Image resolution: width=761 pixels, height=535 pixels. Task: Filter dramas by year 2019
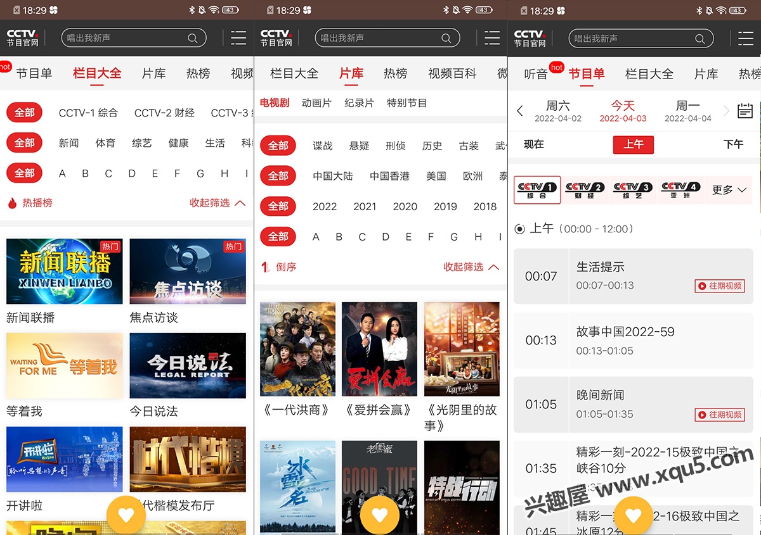445,206
